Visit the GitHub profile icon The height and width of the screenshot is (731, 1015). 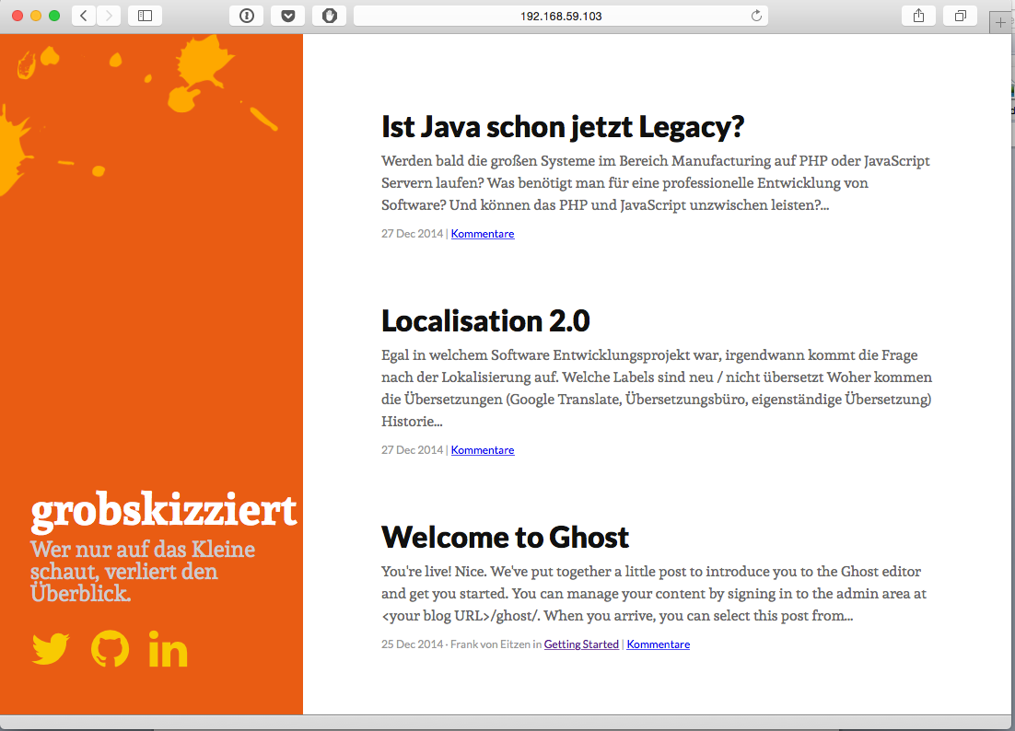point(108,650)
